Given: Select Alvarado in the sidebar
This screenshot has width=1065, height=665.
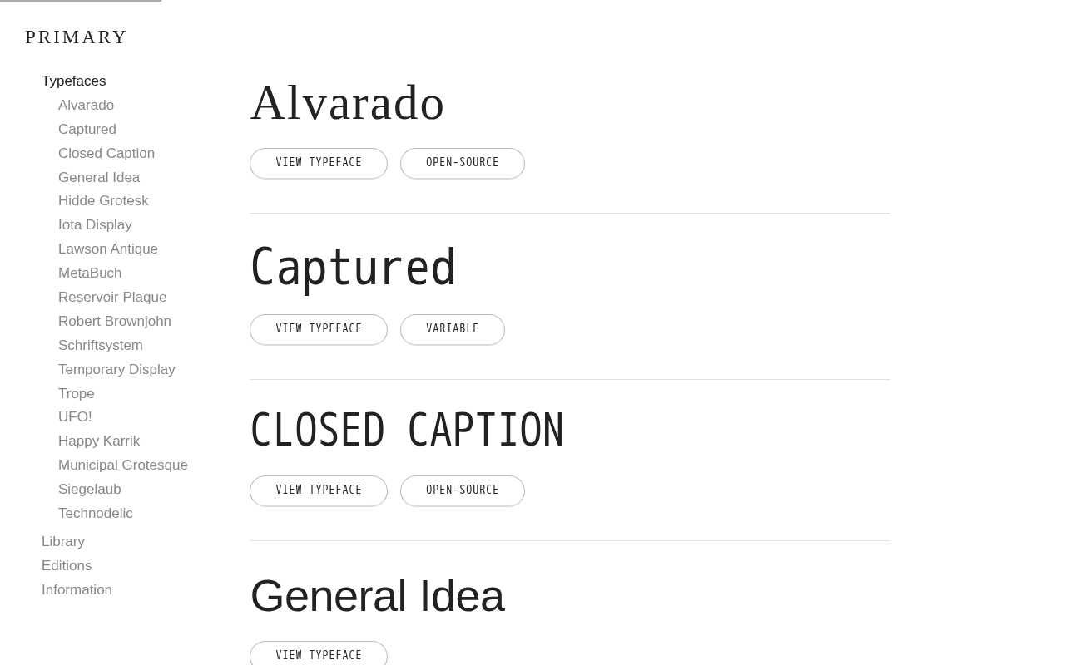Looking at the screenshot, I should point(86,105).
